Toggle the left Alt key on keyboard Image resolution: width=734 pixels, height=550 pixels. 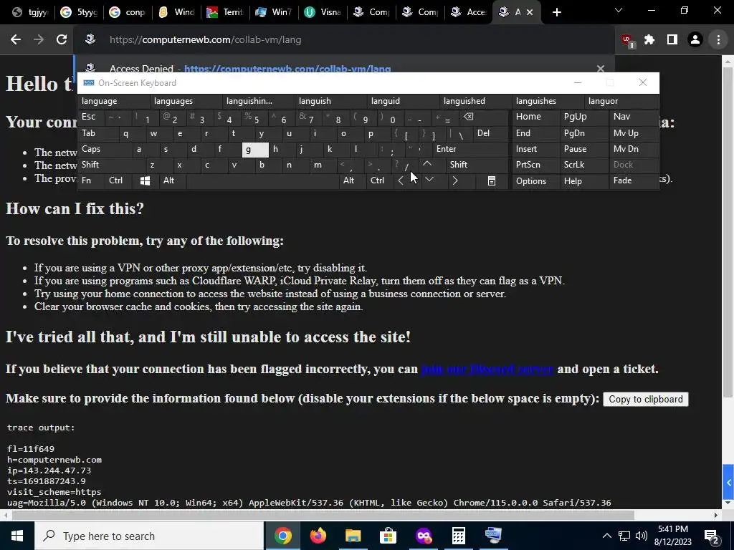click(172, 180)
